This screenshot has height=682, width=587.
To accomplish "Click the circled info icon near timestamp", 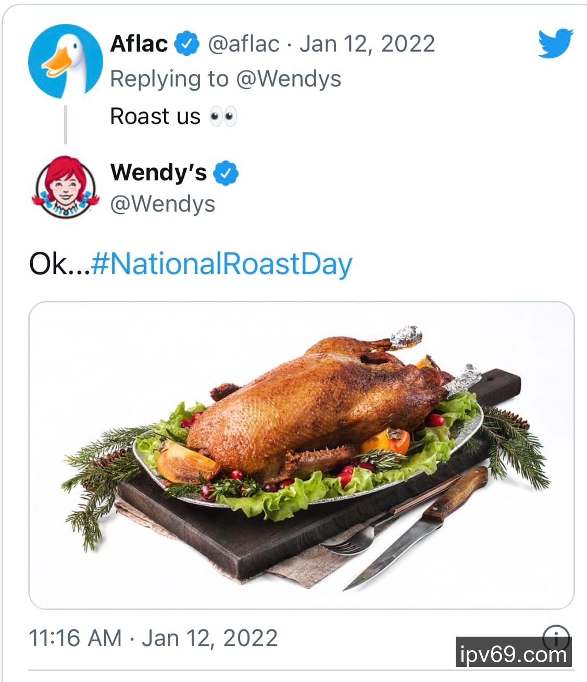I will pos(556,637).
